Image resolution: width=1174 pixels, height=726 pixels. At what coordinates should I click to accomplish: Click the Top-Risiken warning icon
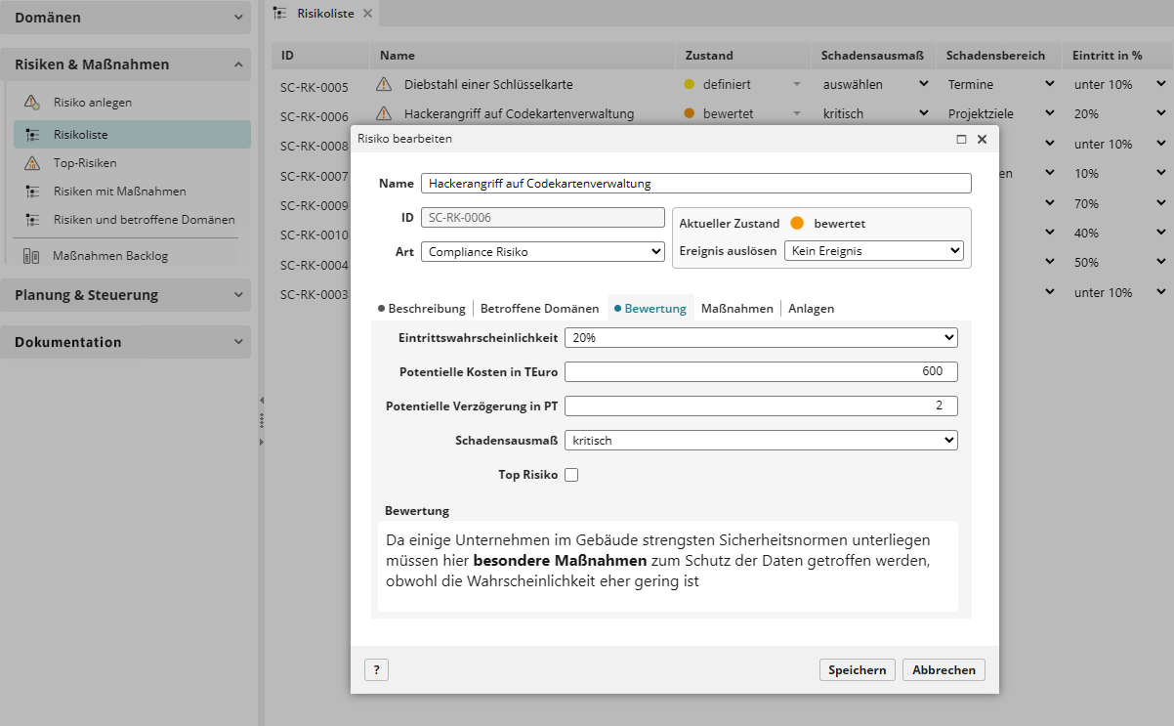coord(32,163)
